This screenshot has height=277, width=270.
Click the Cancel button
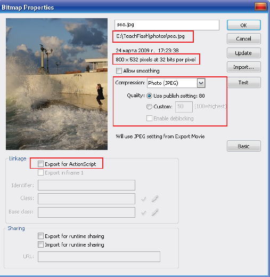pos(244,38)
